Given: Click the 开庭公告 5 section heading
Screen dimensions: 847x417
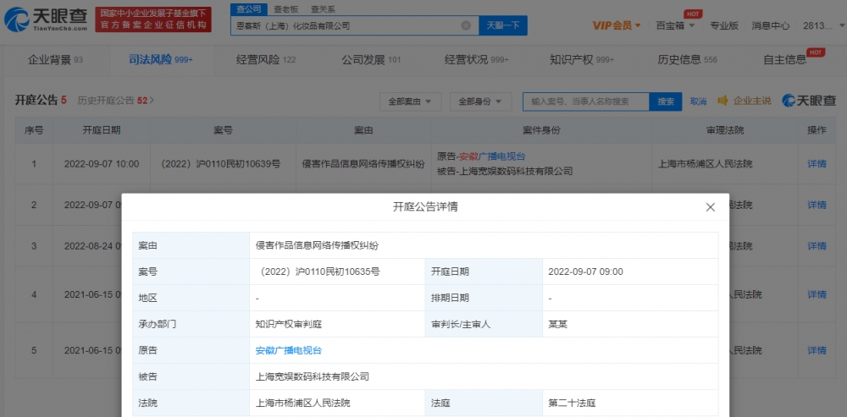Looking at the screenshot, I should click(41, 101).
